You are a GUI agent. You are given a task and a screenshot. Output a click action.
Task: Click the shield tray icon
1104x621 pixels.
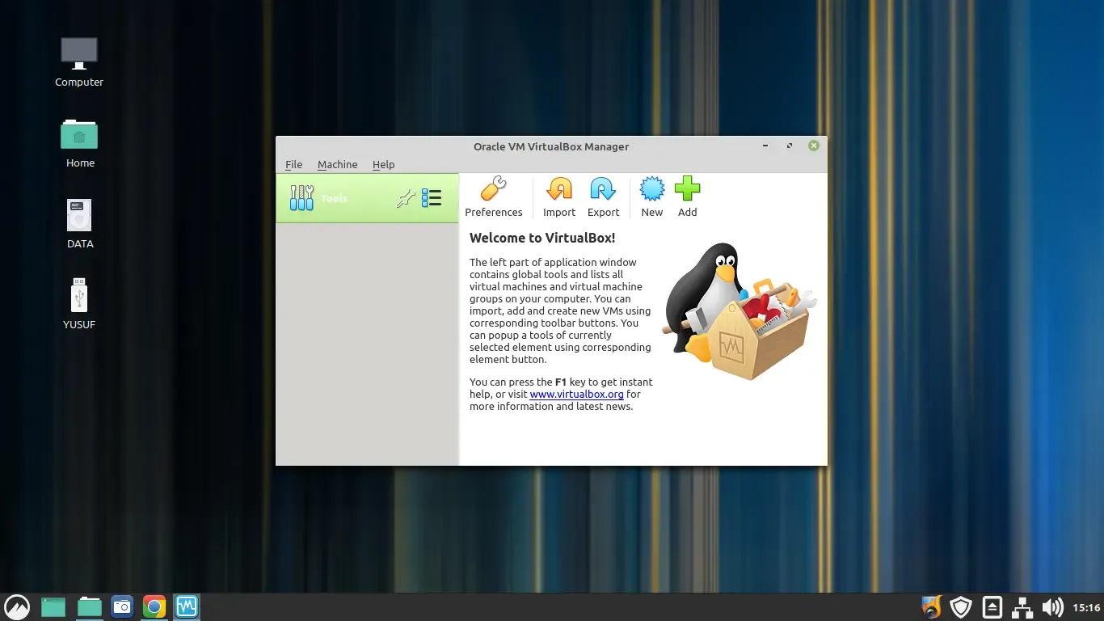coord(960,606)
